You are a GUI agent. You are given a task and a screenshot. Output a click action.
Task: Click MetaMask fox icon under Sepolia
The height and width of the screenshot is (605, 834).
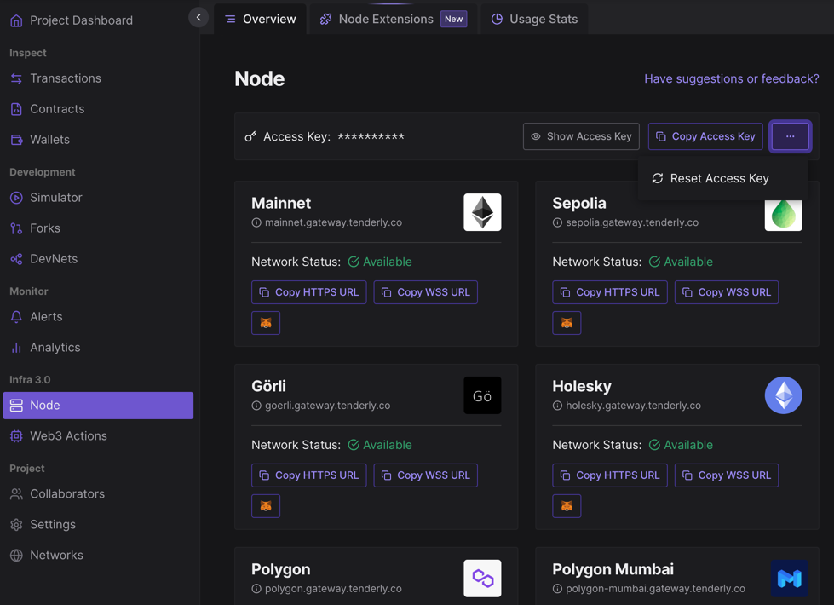coord(567,323)
